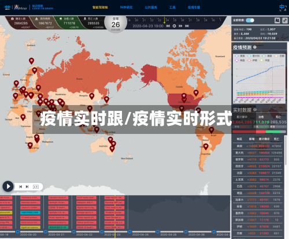Toggle the green 德国 series in the chart legend

(267, 56)
